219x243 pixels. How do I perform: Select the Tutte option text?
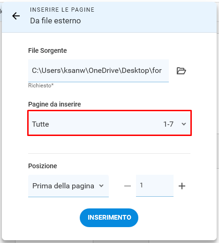pyautogui.click(x=40, y=124)
